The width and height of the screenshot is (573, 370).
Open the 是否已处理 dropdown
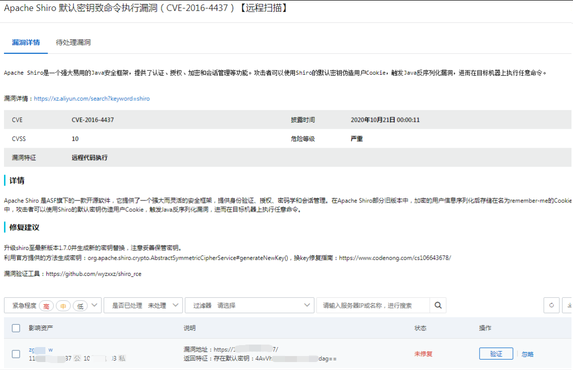click(x=143, y=305)
